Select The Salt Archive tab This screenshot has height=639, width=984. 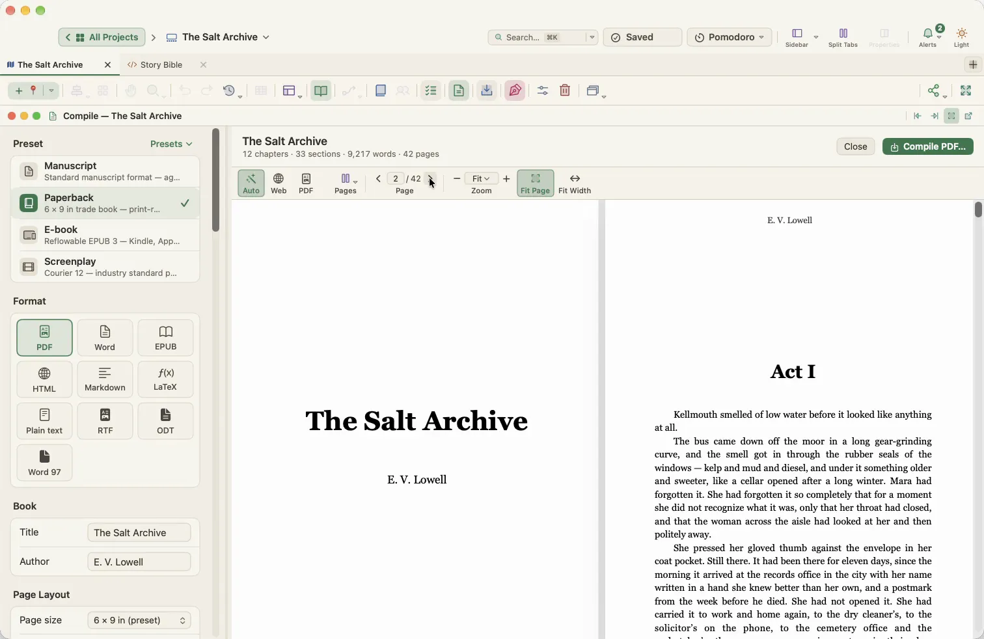50,64
